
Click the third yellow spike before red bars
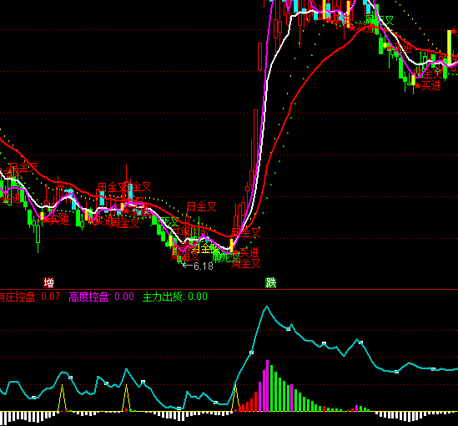click(x=235, y=398)
